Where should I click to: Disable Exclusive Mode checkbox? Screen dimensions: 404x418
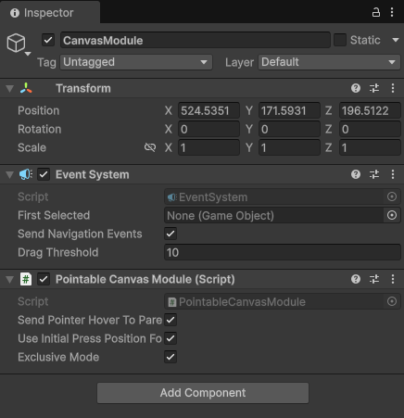pyautogui.click(x=170, y=357)
